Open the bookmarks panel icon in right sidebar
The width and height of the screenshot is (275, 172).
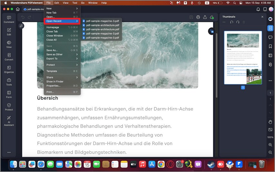pyautogui.click(x=270, y=46)
